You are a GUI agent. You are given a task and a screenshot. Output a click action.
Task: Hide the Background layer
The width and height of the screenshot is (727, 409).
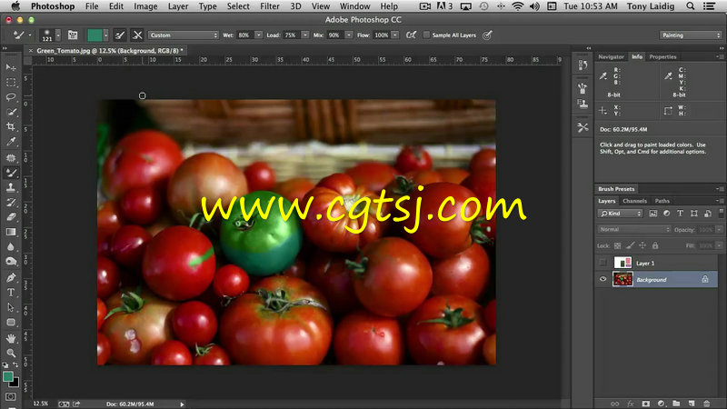[x=603, y=279]
